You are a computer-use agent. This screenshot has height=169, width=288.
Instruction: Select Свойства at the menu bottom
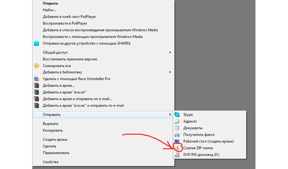click(50, 162)
